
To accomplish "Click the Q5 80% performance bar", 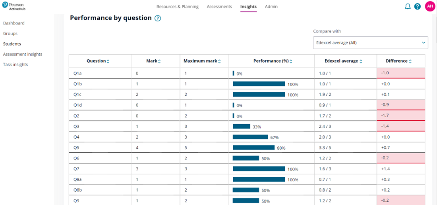I will coord(253,148).
